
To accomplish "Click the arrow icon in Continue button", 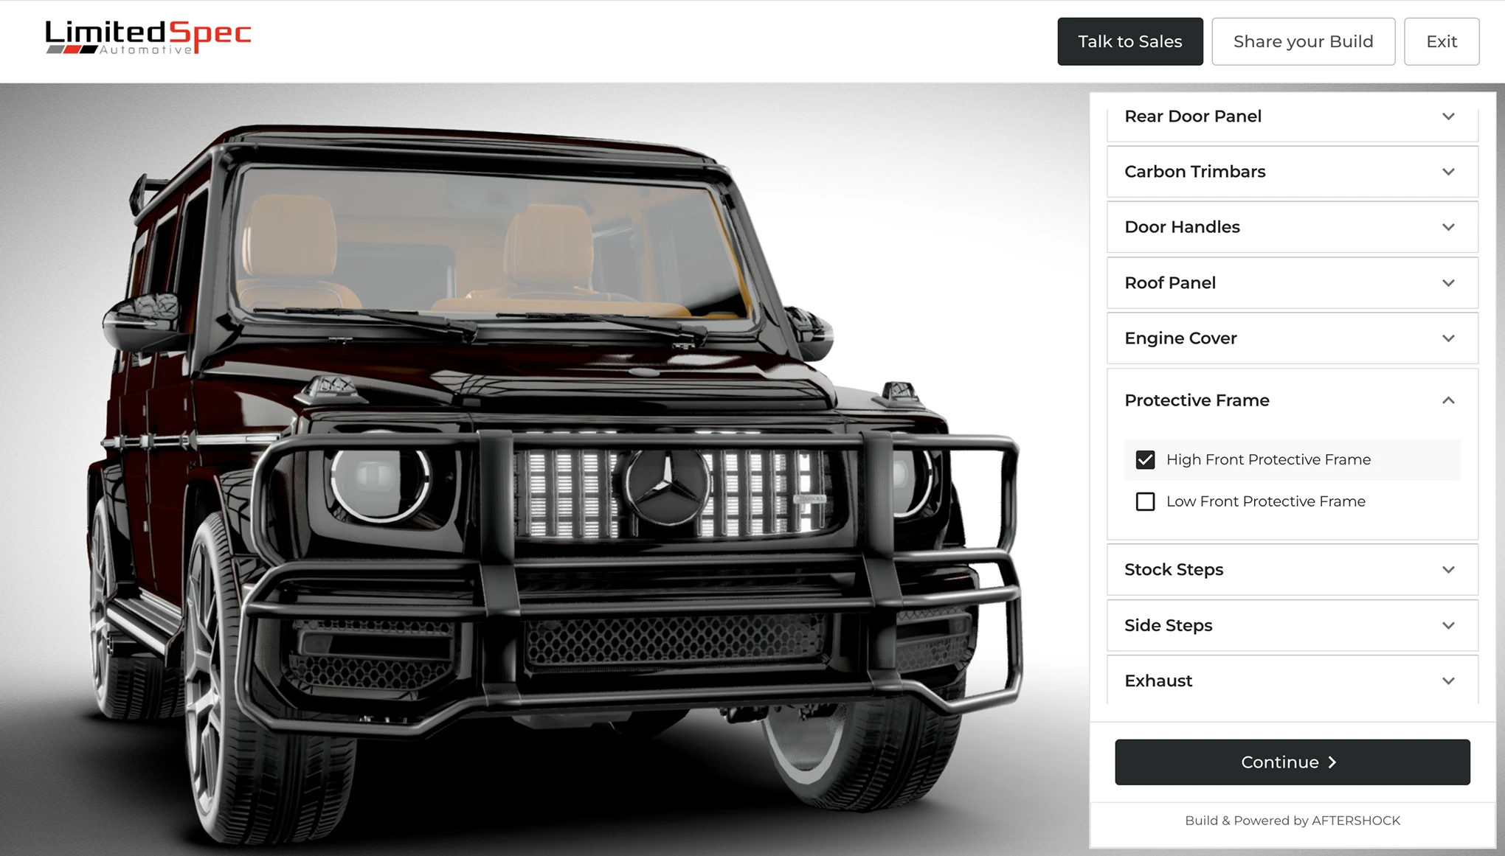I will pos(1332,762).
